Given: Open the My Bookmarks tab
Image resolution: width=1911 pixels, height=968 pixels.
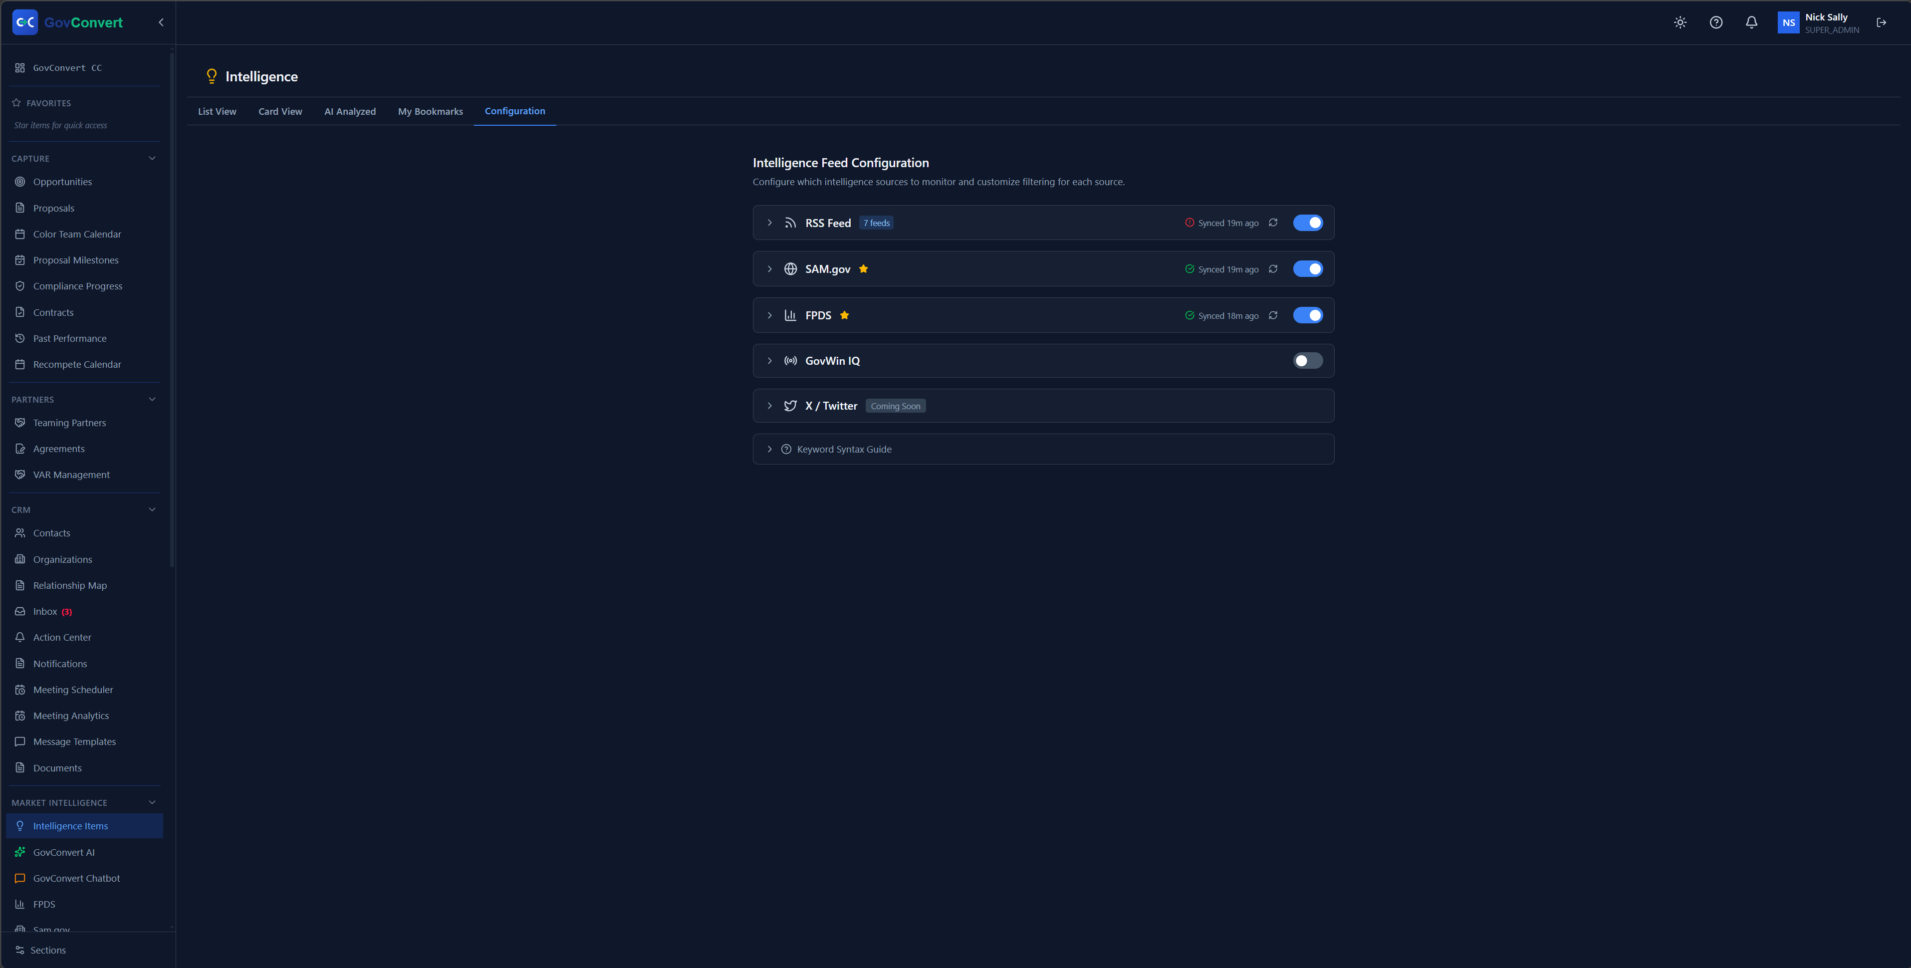Looking at the screenshot, I should (430, 111).
